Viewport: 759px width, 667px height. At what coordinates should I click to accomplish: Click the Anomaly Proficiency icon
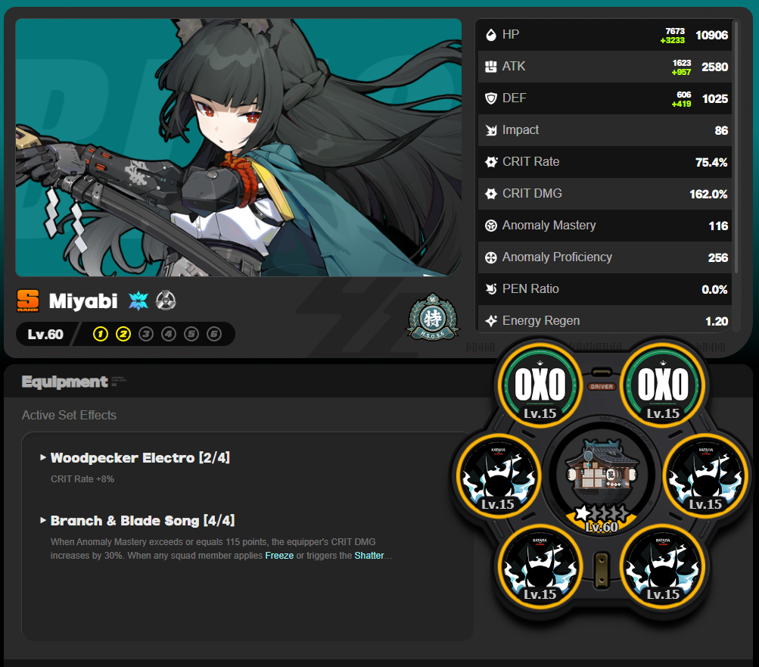[x=491, y=257]
